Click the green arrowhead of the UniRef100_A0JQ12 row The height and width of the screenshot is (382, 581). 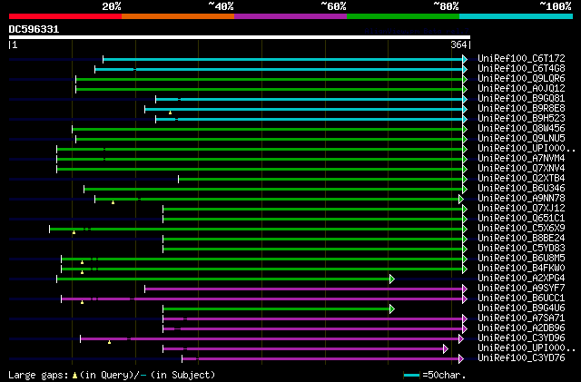pyautogui.click(x=465, y=89)
